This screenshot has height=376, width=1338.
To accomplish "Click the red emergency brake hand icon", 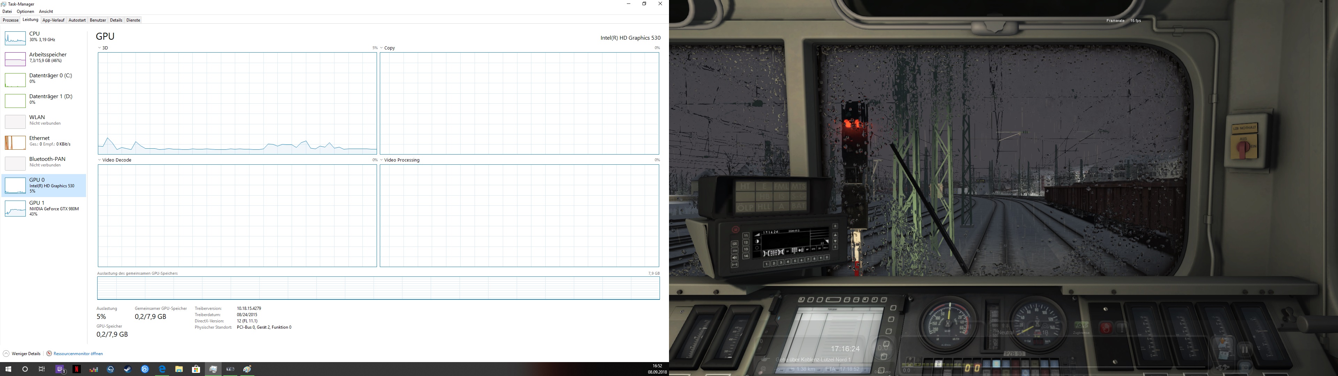I will point(1106,328).
